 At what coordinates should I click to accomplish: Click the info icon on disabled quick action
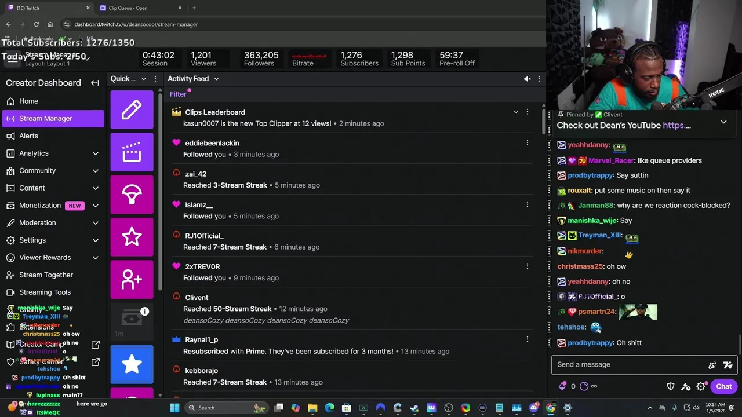coord(144,312)
